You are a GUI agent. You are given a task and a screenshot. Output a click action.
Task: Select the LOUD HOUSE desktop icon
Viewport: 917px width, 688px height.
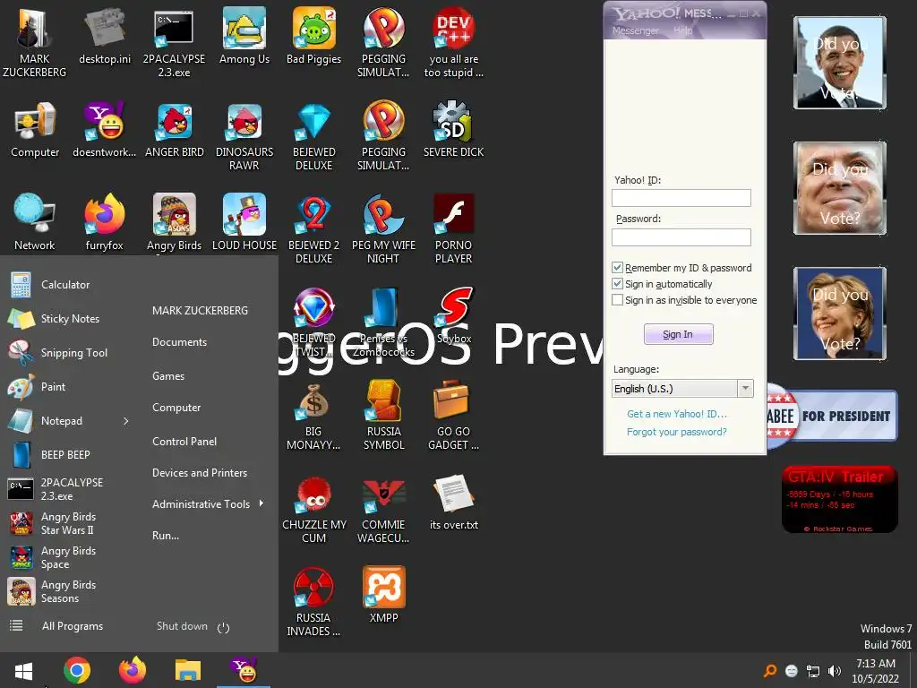pyautogui.click(x=244, y=223)
